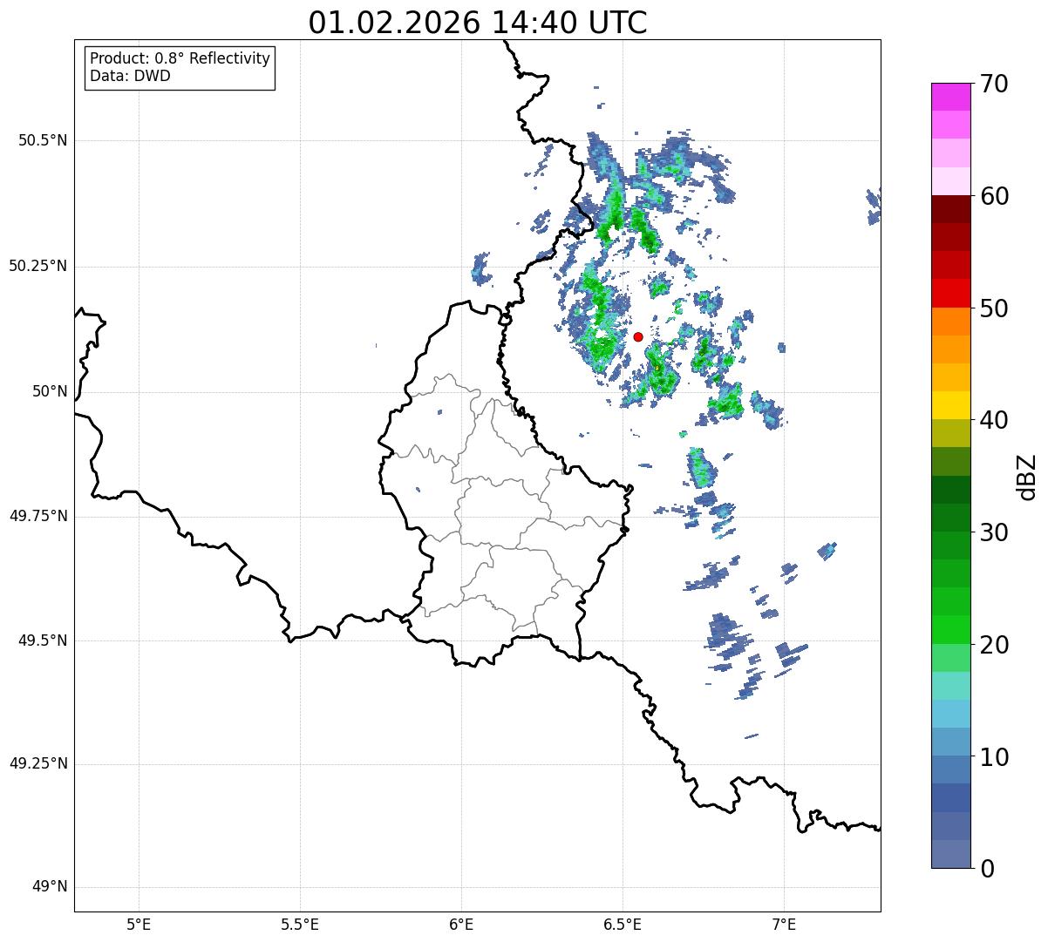Click the red radar site marker dot
Viewport: 1048px width, 942px height.
click(638, 336)
